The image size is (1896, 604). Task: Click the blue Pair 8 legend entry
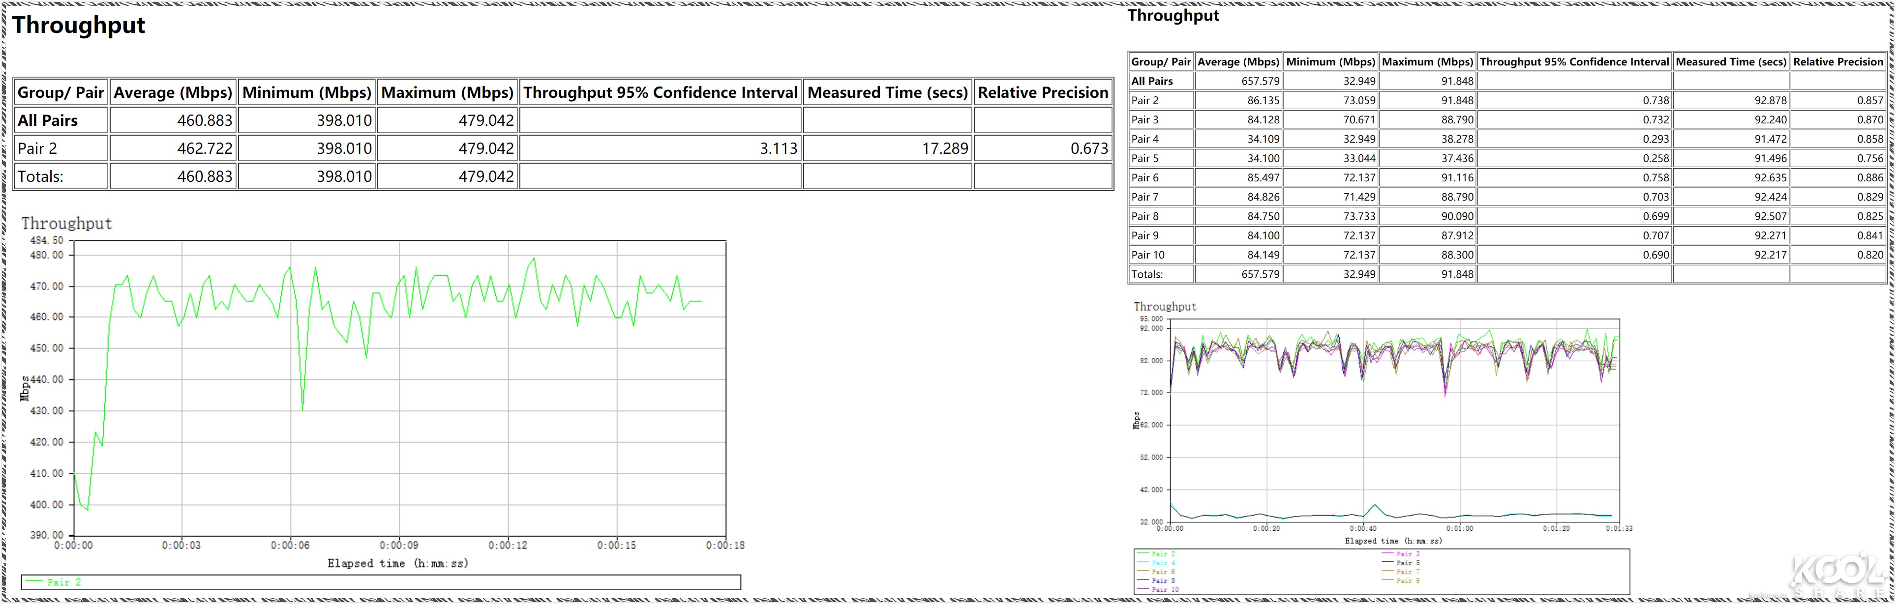click(x=1163, y=580)
